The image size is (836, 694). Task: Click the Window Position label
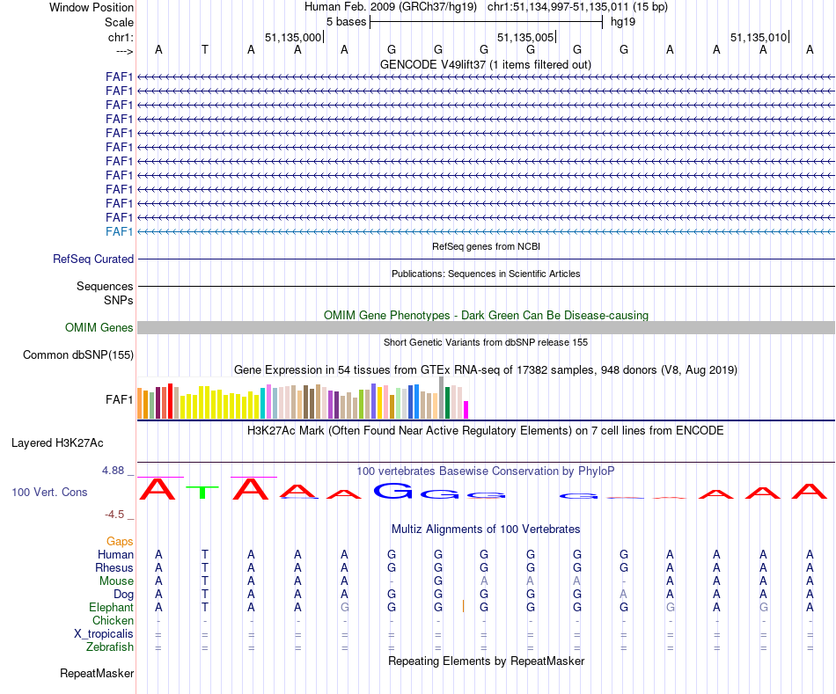point(92,7)
